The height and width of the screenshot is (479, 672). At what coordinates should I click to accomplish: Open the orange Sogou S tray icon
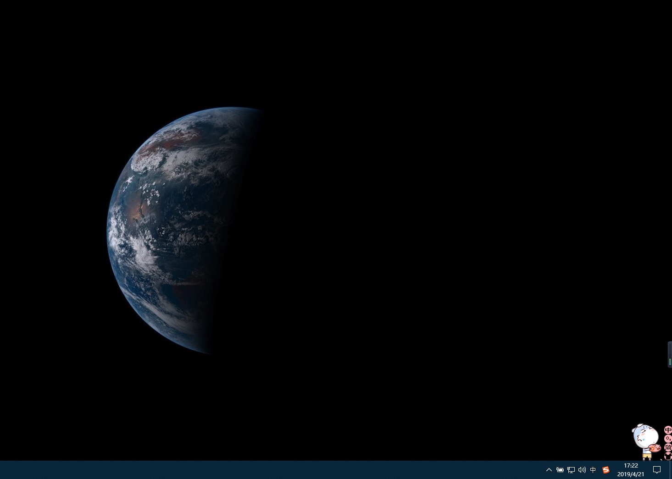coord(606,470)
